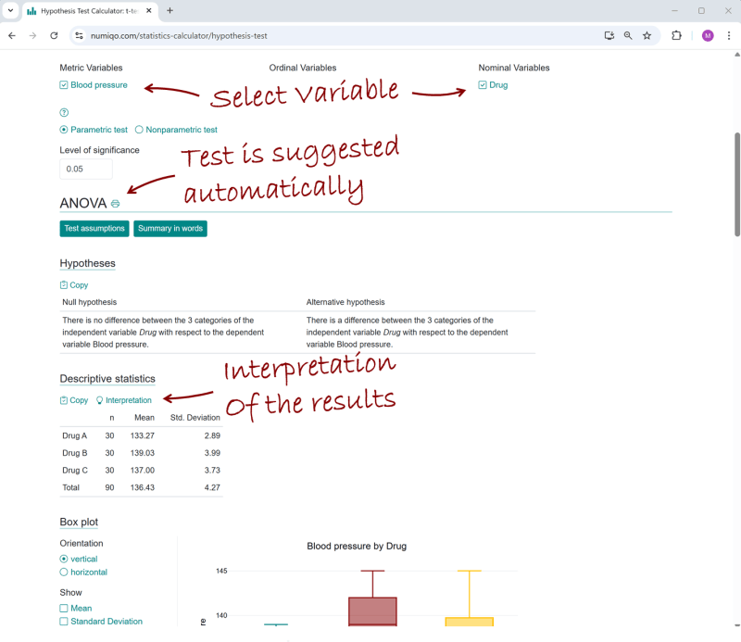Click the Descriptive statistics heading
Image resolution: width=741 pixels, height=642 pixels.
[107, 379]
